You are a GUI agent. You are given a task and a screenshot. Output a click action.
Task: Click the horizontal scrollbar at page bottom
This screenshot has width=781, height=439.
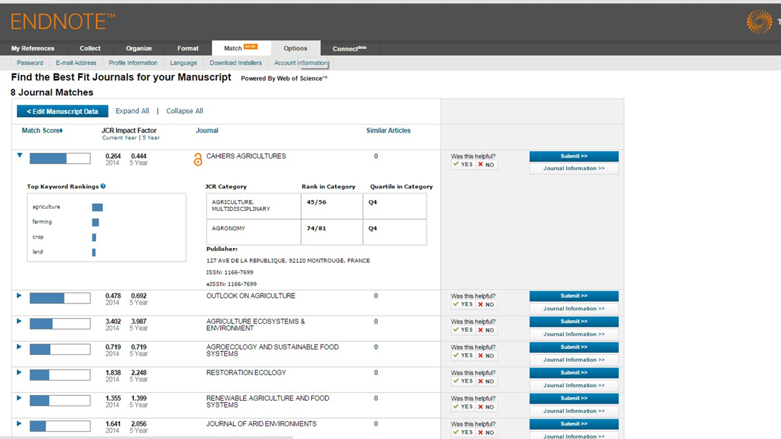coord(146,438)
